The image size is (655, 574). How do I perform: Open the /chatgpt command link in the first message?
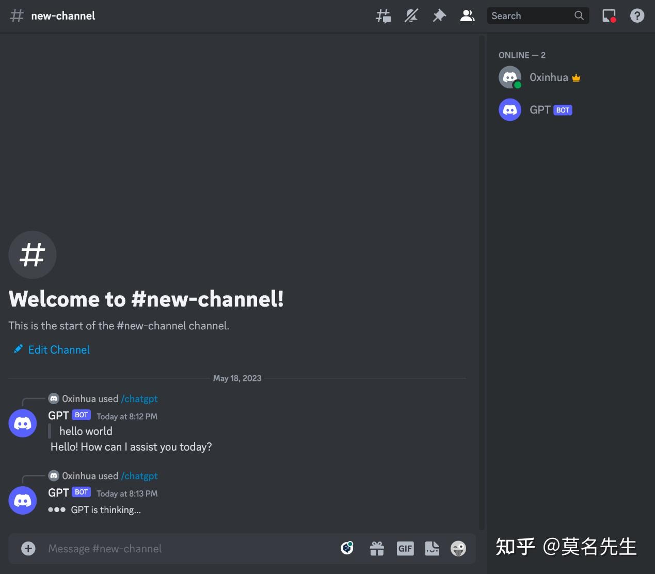[139, 398]
